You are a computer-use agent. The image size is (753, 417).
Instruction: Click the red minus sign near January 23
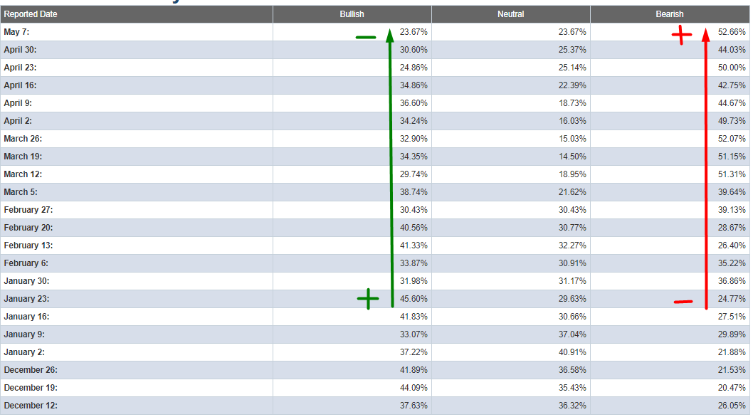click(x=683, y=302)
